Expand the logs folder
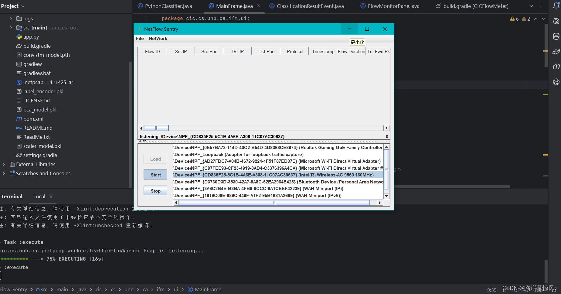Image resolution: width=561 pixels, height=294 pixels. point(11,19)
